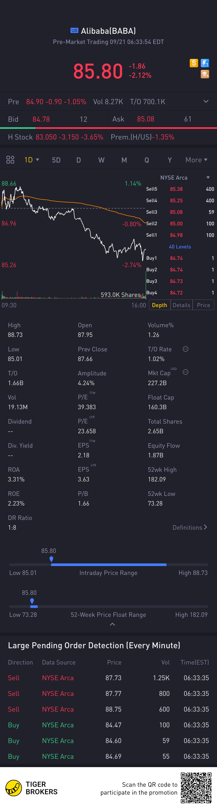Tap the 40 Levels link
217x809 pixels.
tap(180, 247)
